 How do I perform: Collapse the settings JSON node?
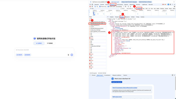[110, 25]
